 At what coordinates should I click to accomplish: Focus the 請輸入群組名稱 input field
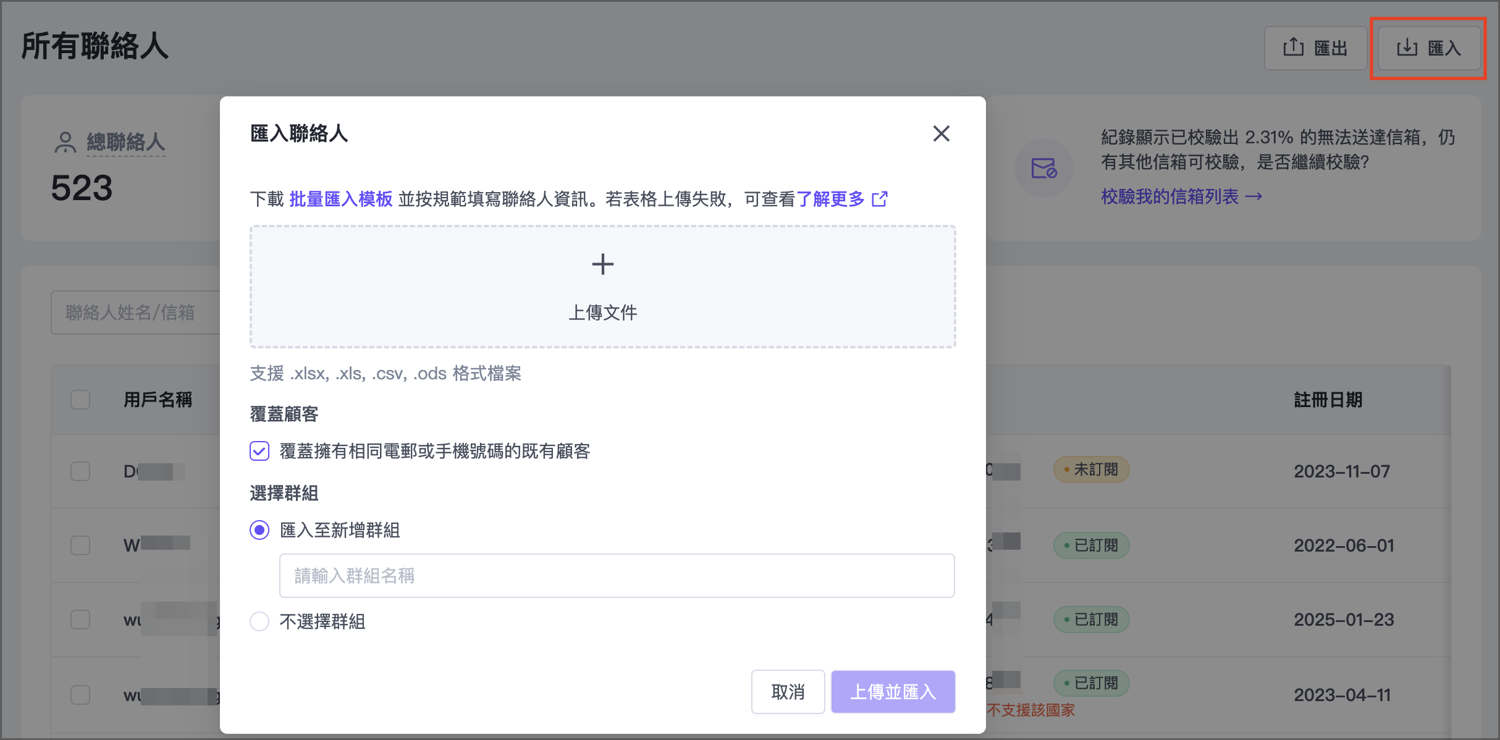617,576
